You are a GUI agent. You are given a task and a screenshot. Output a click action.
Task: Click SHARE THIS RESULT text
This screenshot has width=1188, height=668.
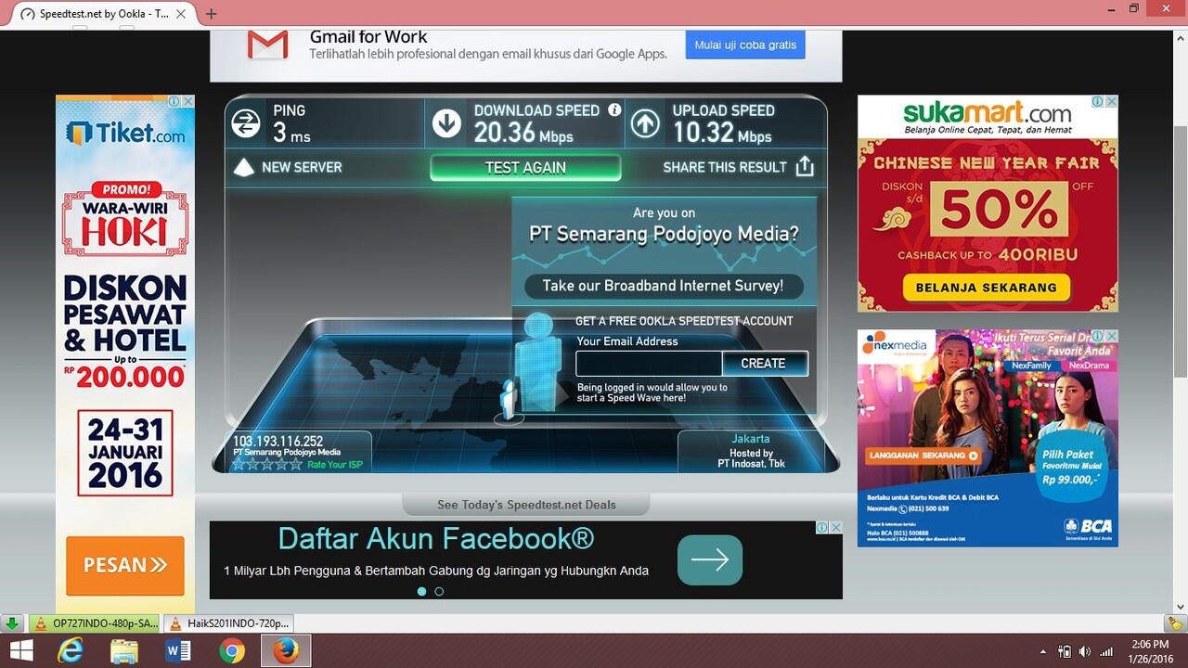(725, 167)
